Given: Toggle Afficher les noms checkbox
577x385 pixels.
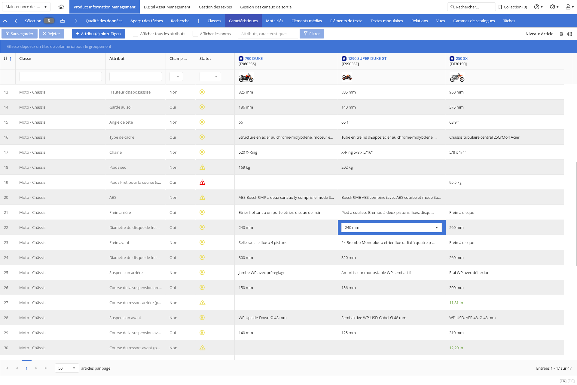Looking at the screenshot, I should [195, 34].
